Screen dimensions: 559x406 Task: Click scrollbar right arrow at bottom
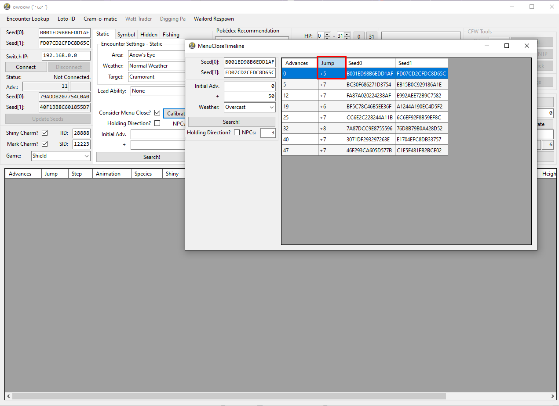click(552, 396)
